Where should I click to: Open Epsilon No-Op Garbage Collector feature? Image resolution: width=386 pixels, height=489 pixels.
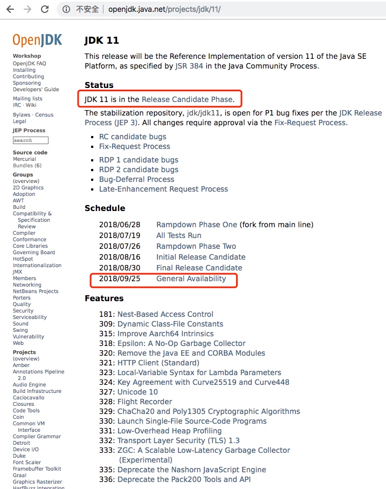coord(181,343)
